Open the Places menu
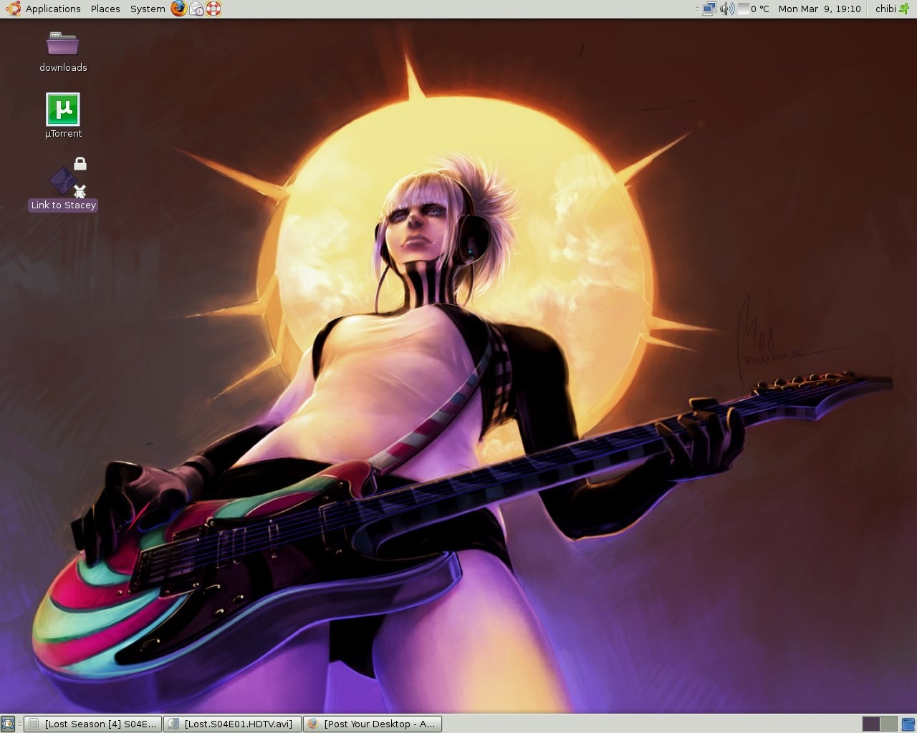The width and height of the screenshot is (917, 733). click(105, 9)
